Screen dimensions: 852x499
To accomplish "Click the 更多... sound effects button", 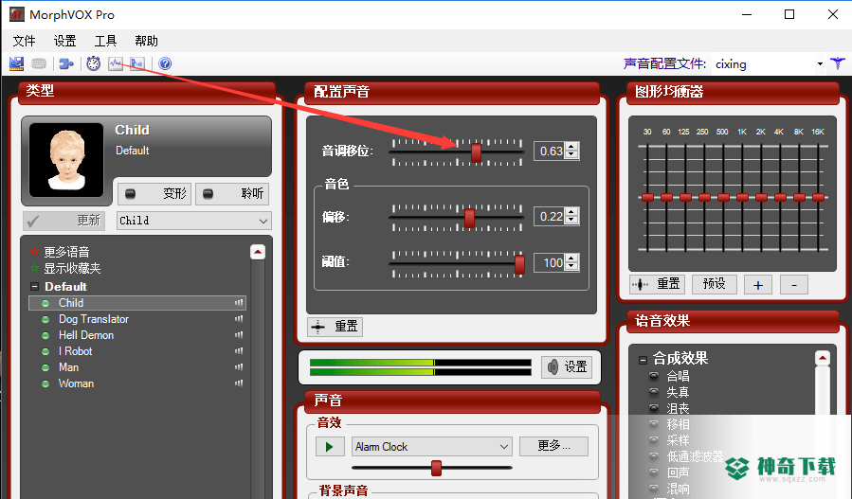I will coord(553,446).
